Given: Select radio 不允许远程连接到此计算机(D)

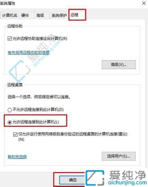Looking at the screenshot, I should (10, 110).
